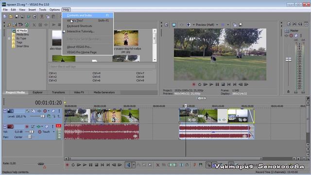
Task: Go to start in timeline transport
Action: click(103, 165)
